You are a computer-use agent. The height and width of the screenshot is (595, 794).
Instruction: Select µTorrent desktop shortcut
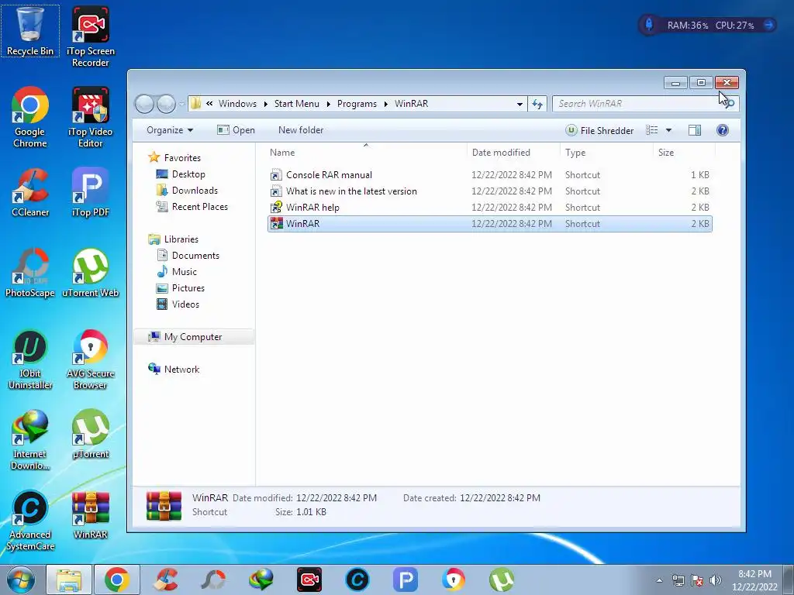click(x=90, y=434)
